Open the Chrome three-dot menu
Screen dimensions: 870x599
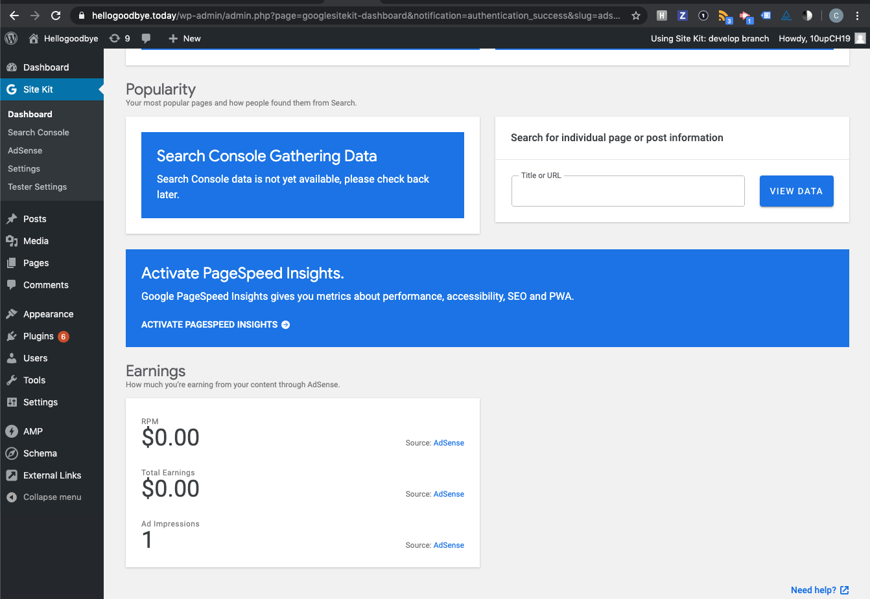click(858, 15)
